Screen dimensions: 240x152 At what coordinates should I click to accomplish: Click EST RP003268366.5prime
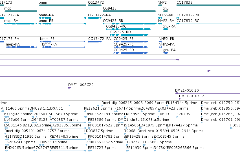point(186,148)
